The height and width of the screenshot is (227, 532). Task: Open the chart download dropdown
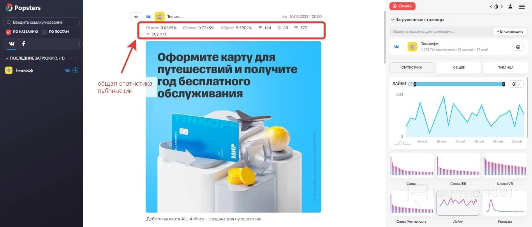[x=516, y=84]
